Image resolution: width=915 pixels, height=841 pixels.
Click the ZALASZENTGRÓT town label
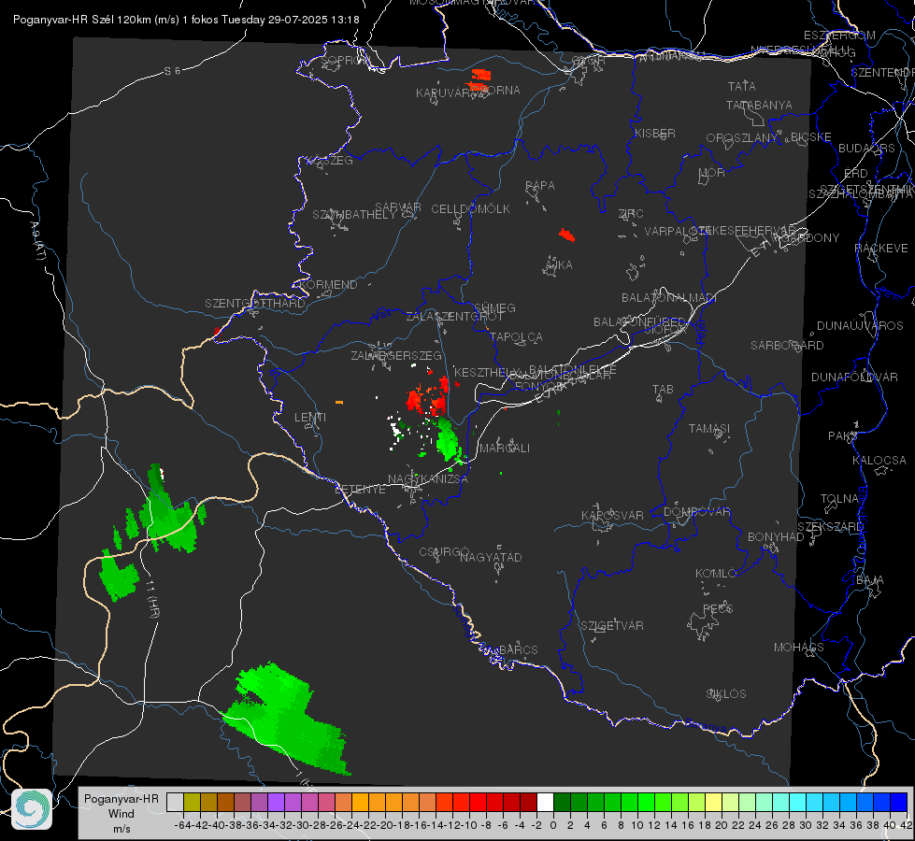(454, 317)
